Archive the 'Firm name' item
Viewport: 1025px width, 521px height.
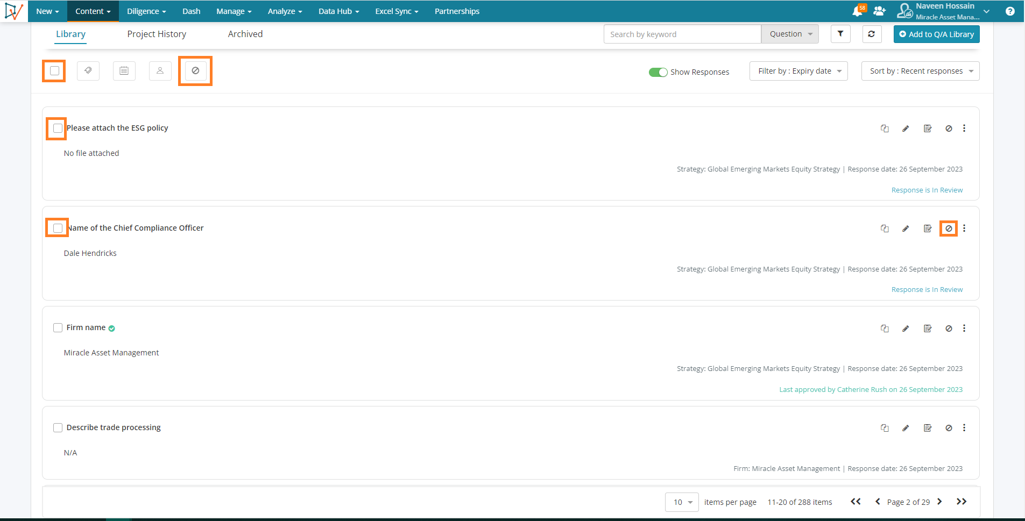949,329
